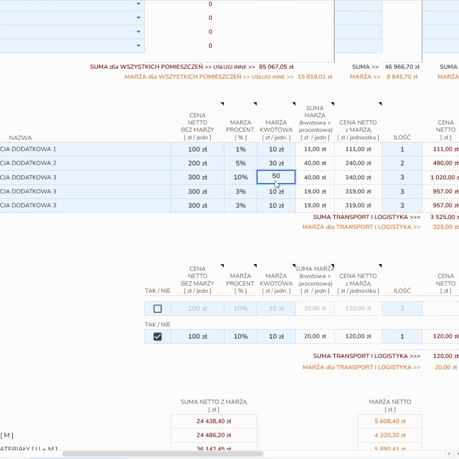Open the topmost dropdown arrow in the blue rows
Viewport: 459px width, 459px height.
[138, 4]
